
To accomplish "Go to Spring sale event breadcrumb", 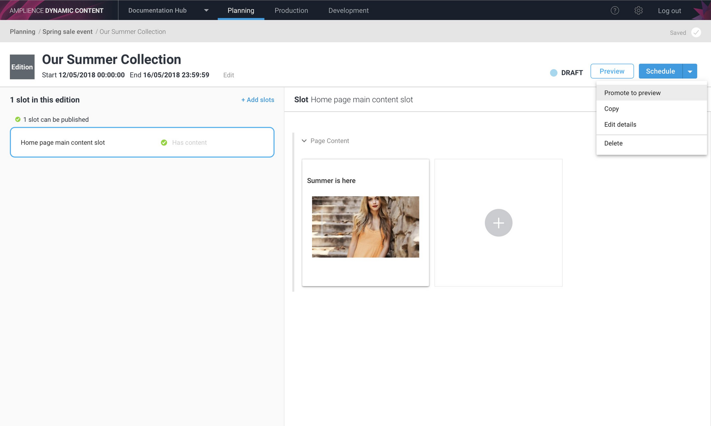I will tap(67, 32).
